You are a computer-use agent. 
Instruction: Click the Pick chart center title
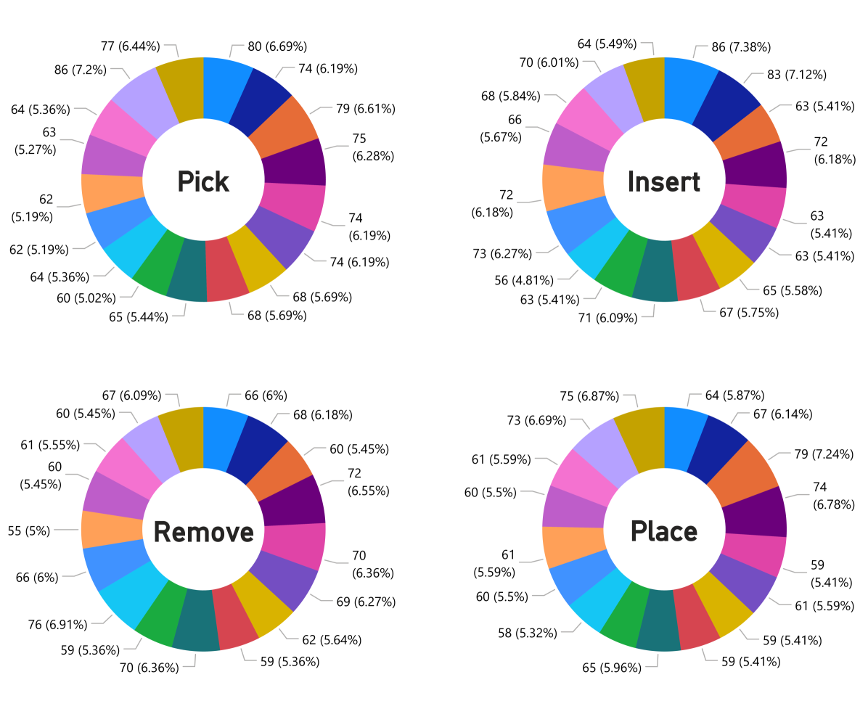tap(203, 181)
